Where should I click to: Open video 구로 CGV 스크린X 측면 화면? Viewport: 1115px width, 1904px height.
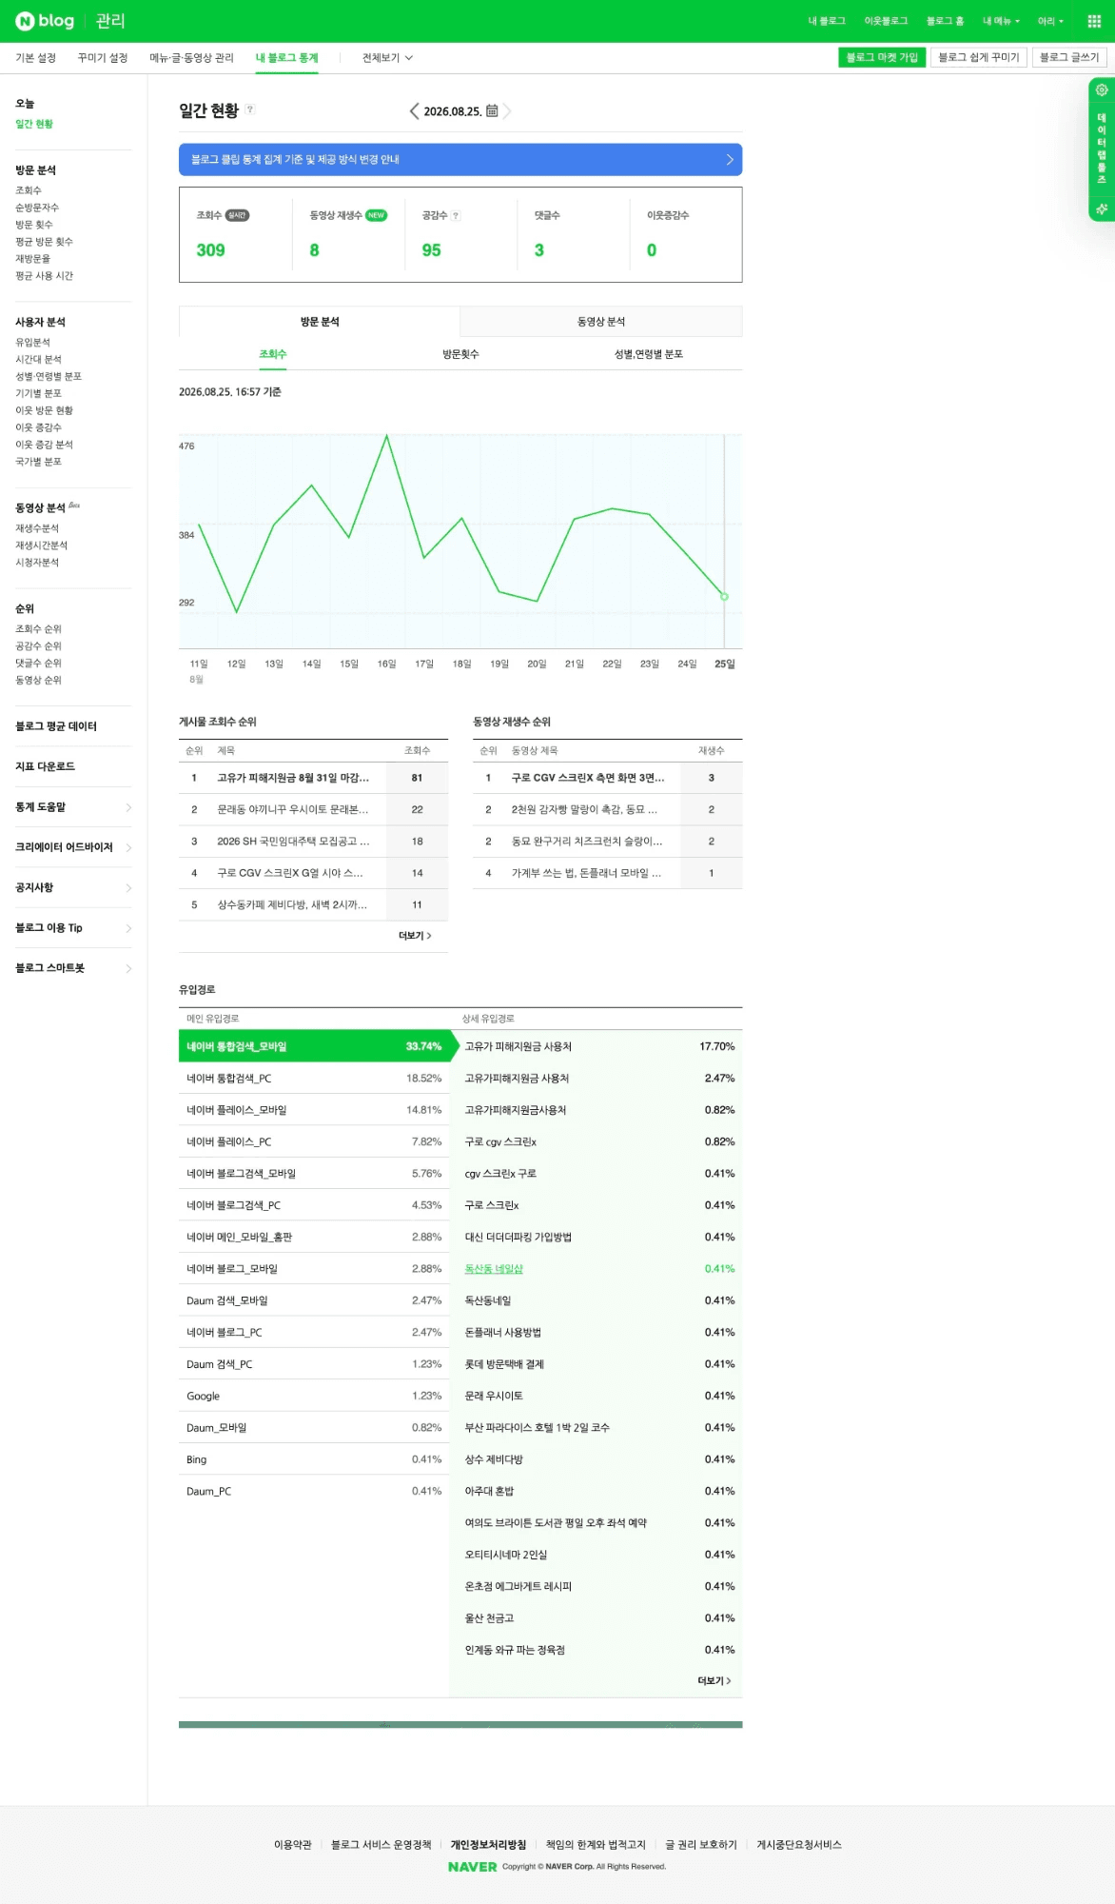pos(588,778)
